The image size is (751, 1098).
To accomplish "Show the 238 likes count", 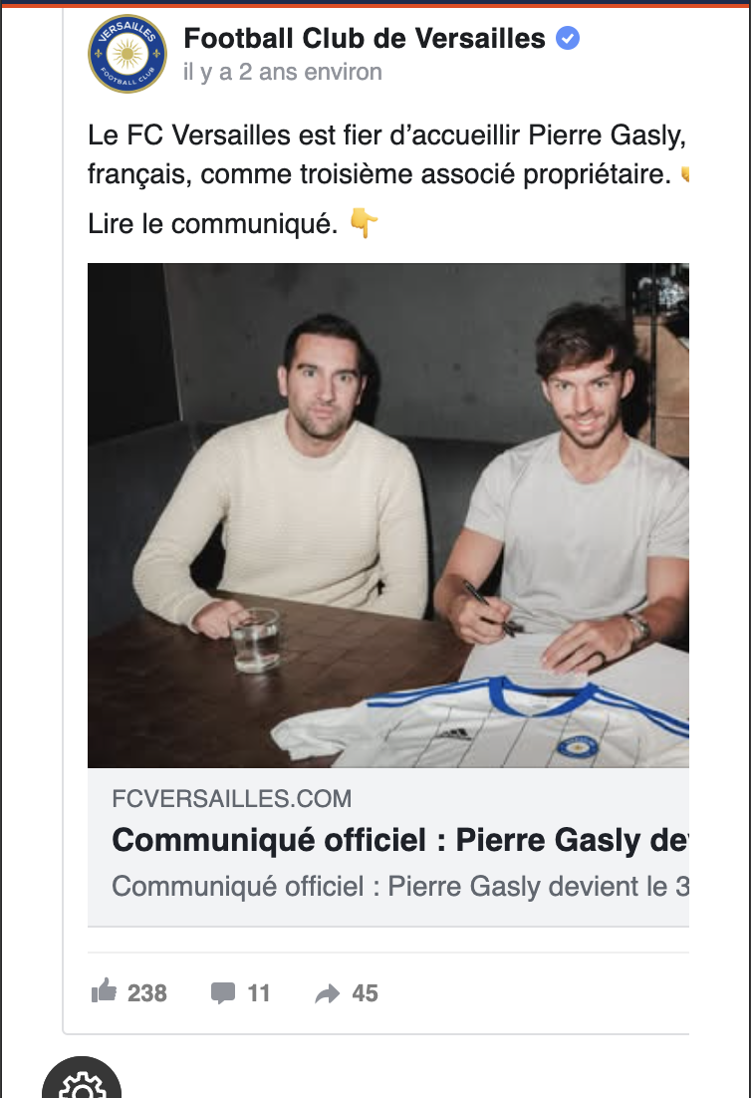I will tap(147, 993).
